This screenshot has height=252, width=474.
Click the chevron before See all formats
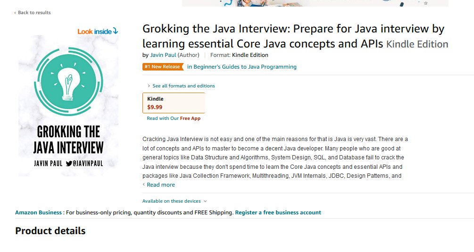tap(149, 86)
